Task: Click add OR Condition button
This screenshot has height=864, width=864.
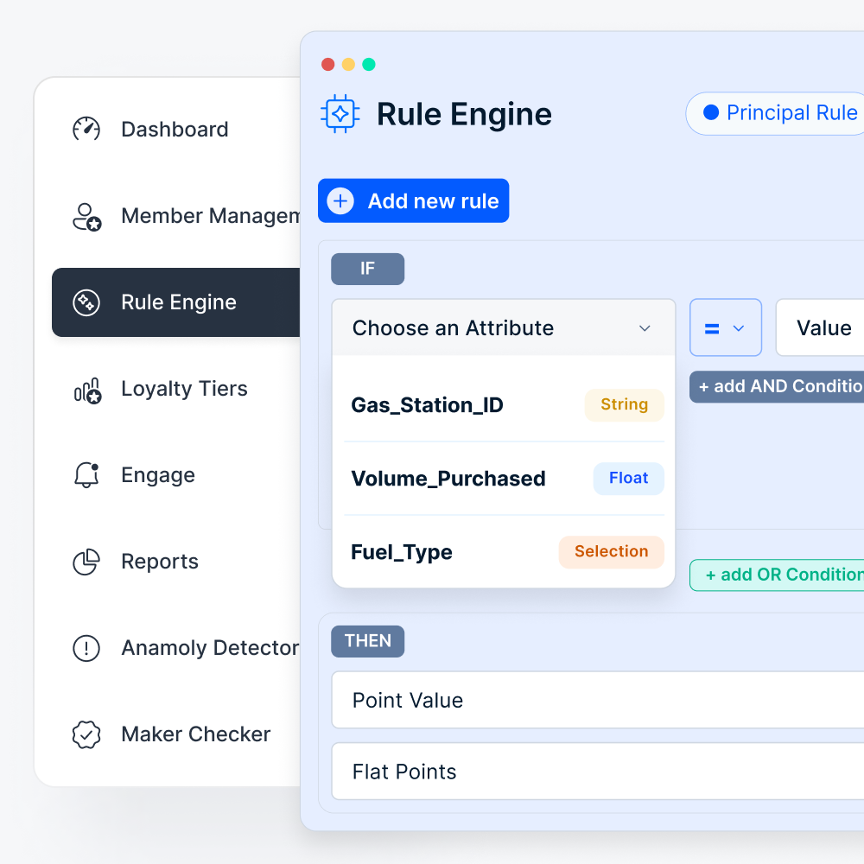Action: tap(777, 575)
